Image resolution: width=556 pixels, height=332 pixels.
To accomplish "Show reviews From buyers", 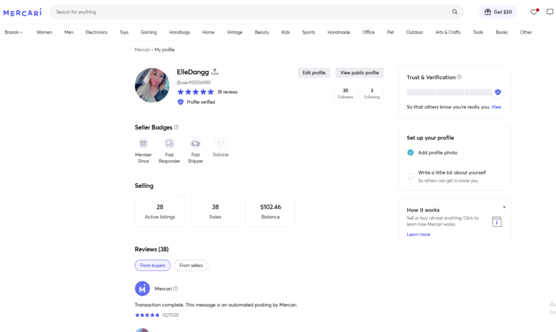I will [x=153, y=265].
